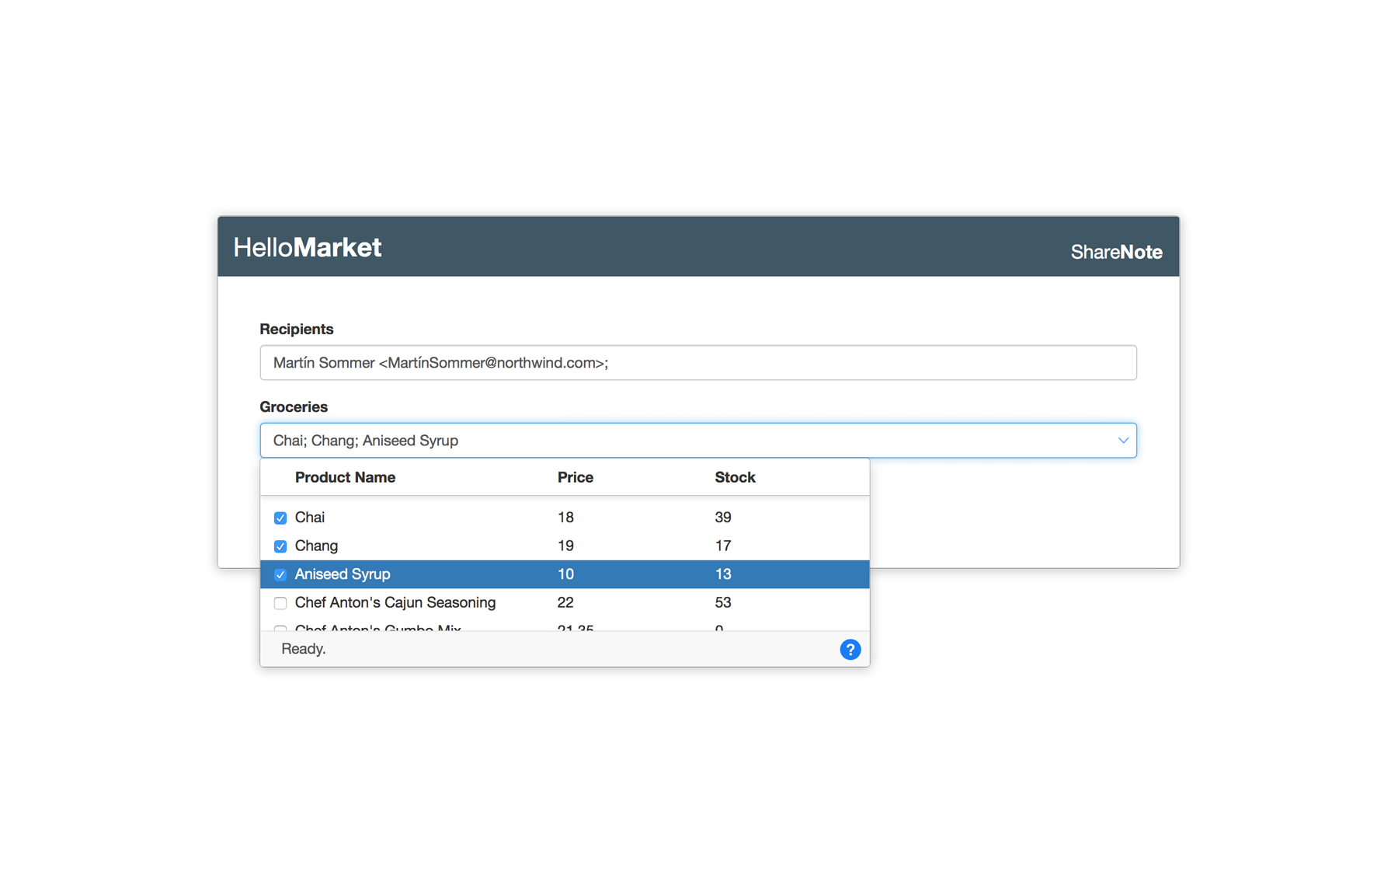Click into the Recipients input field
The width and height of the screenshot is (1398, 886).
(697, 363)
